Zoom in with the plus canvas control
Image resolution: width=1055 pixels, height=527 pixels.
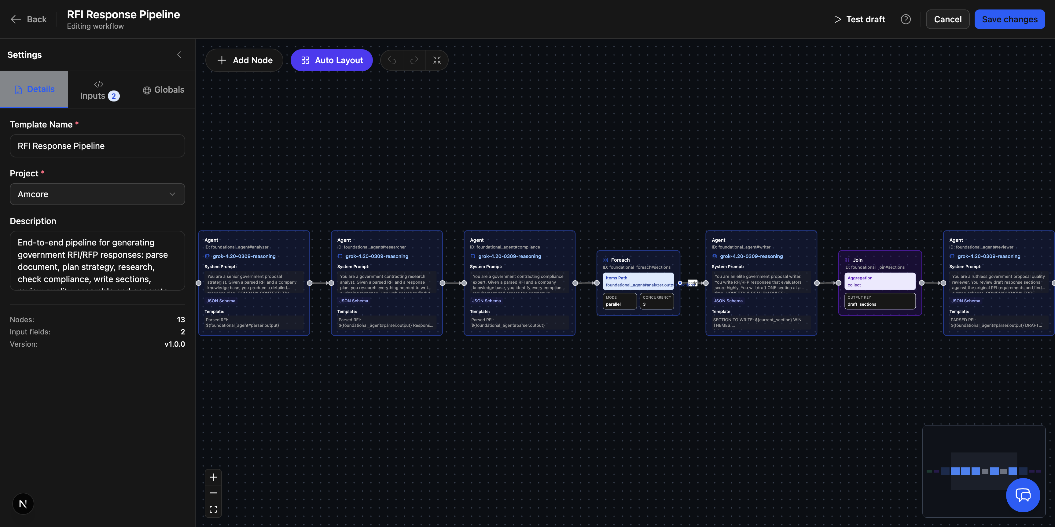213,477
